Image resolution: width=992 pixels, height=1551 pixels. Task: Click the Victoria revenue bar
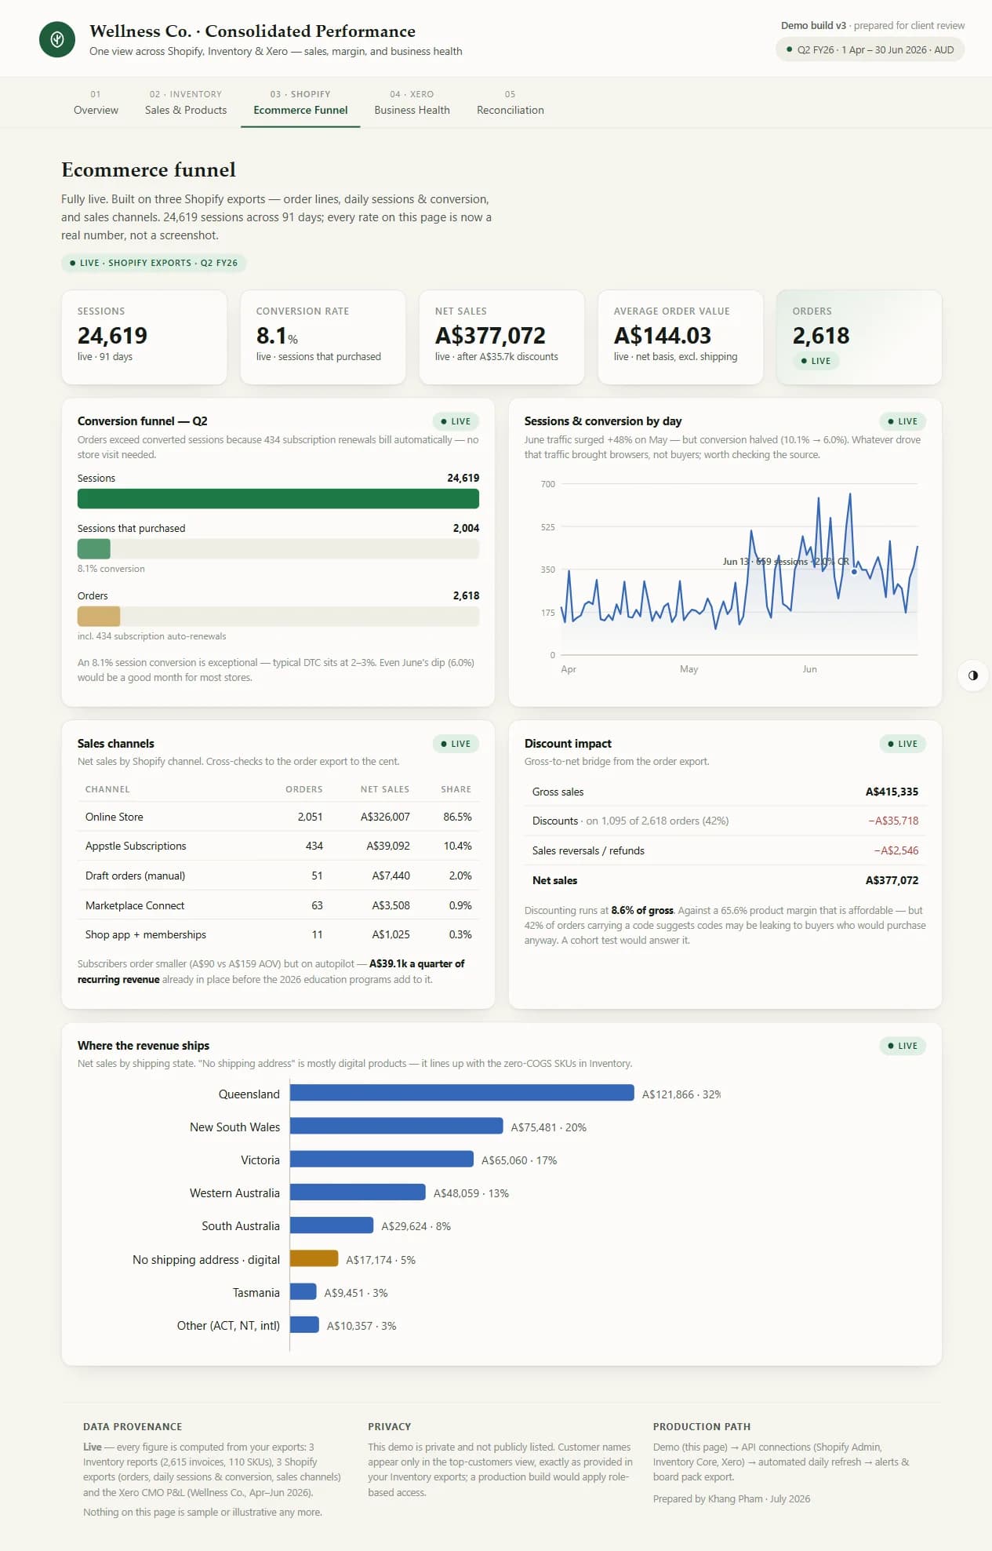tap(382, 1159)
